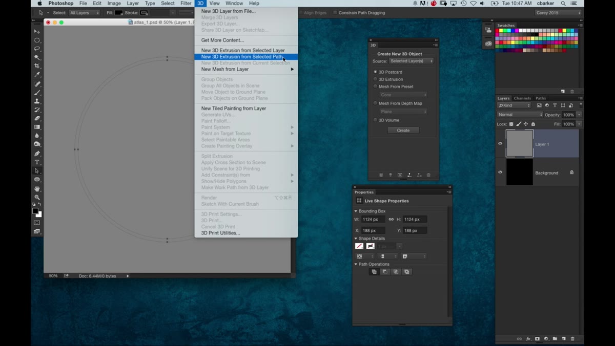Viewport: 615px width, 346px height.
Task: Filter layers by type layers icon
Action: [555, 105]
